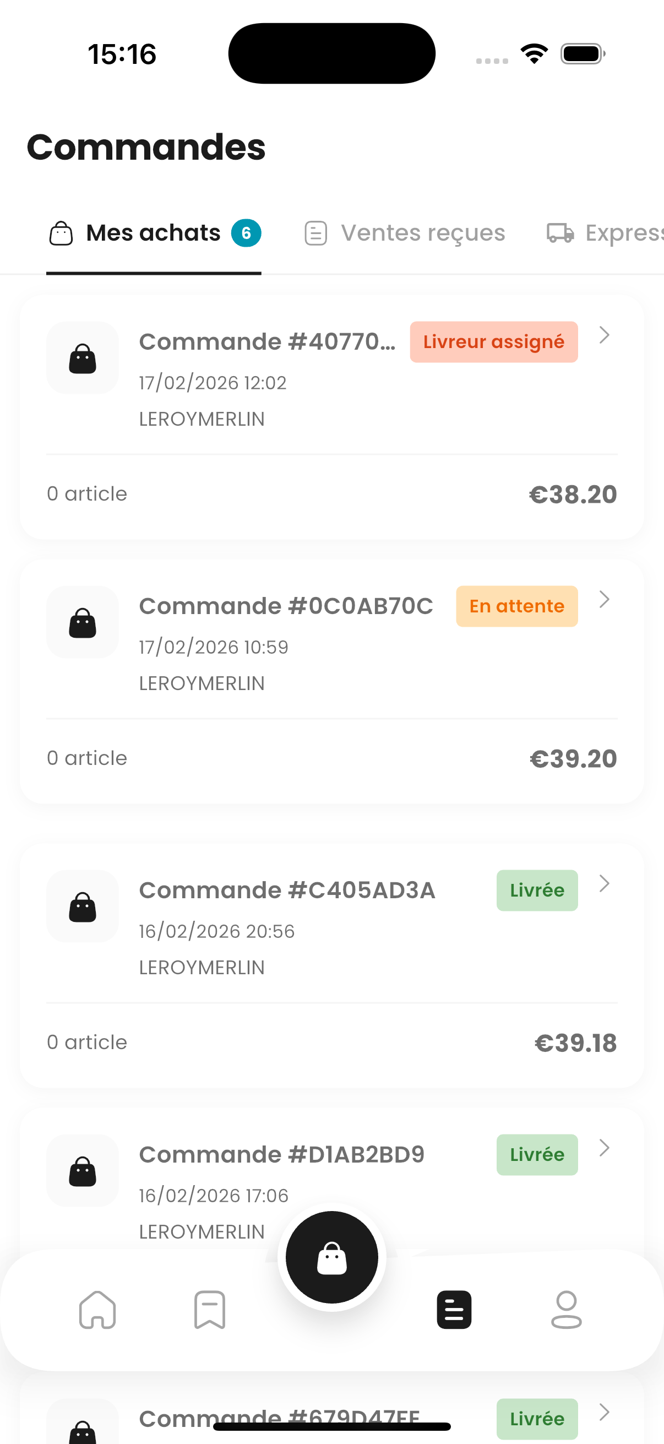Open the Home tab in bottom navigation

[97, 1311]
